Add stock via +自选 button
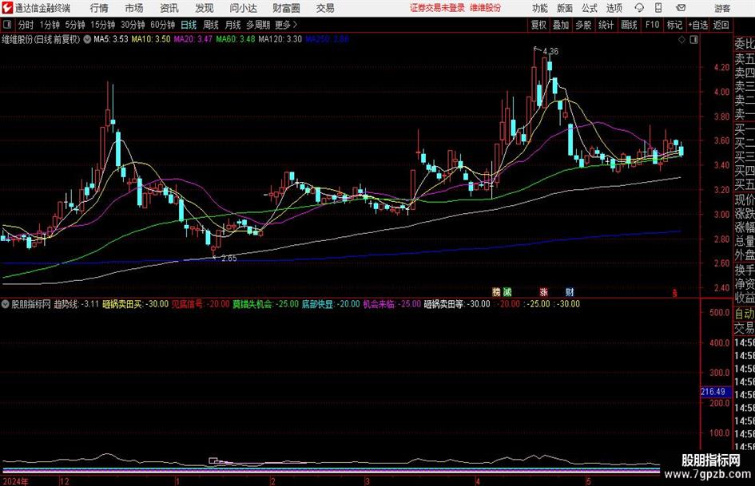Screen dimensions: 755x486 pyautogui.click(x=697, y=25)
